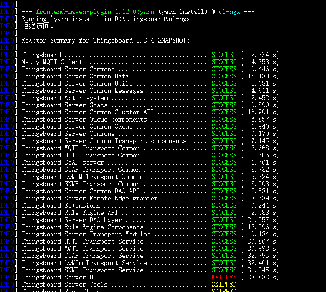Click the line "Running 'yarn install' in D:\thingsboard\ui-ngx"

coord(106,19)
